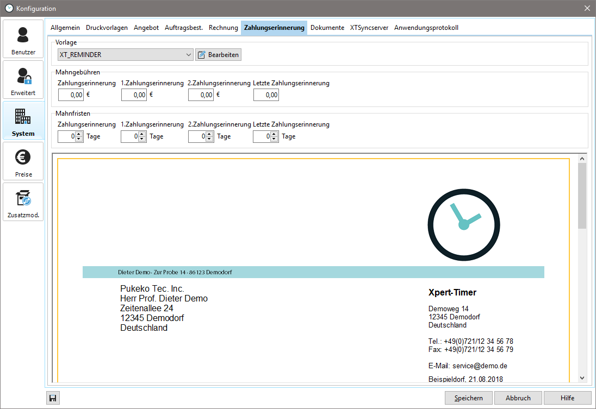The width and height of the screenshot is (596, 409).
Task: Click the preview vertical scrollbar down arrow
Action: (582, 377)
